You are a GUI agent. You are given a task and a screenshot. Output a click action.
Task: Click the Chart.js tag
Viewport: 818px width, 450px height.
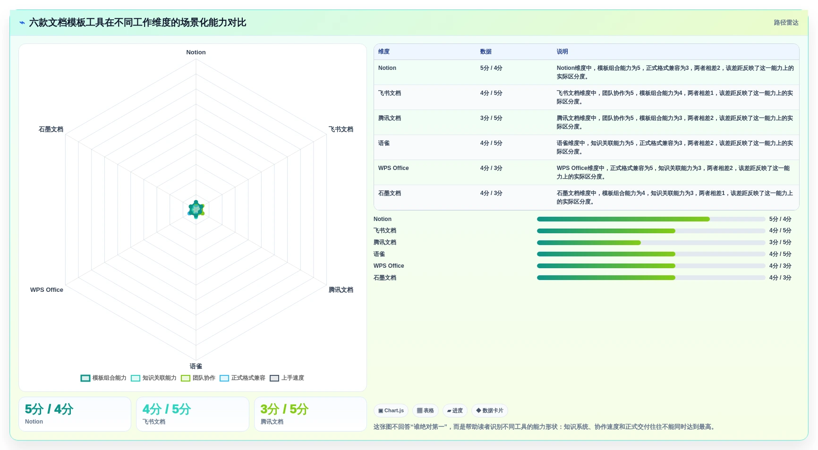pos(391,411)
